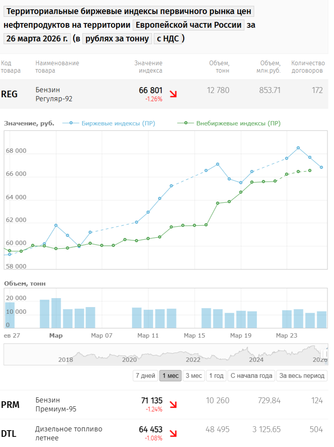The width and height of the screenshot is (334, 447).
Task: Select the 7 дней period
Action: tap(145, 376)
